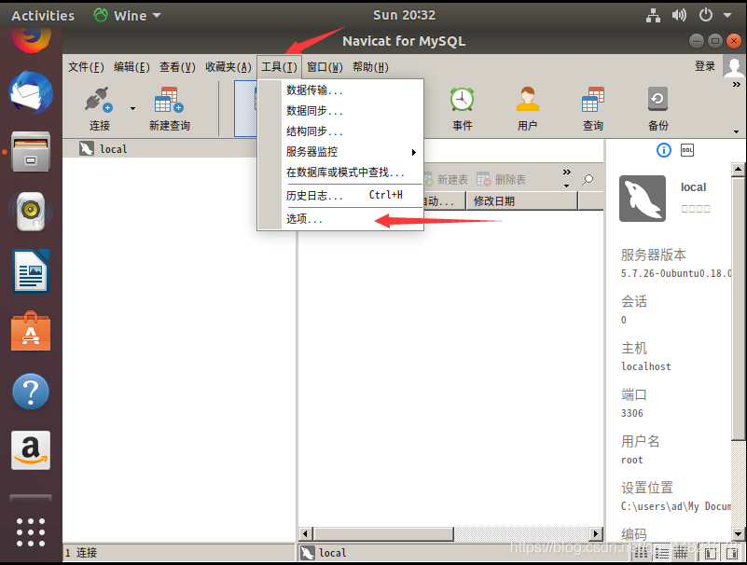The image size is (747, 565).
Task: Show the info panel icon
Action: [664, 150]
